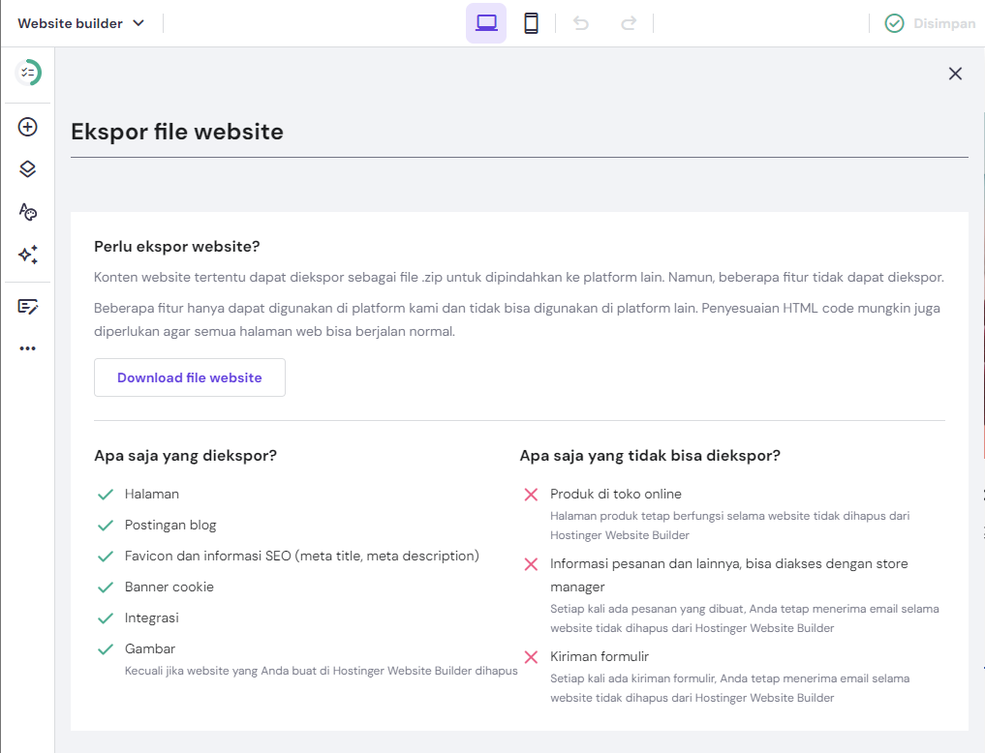
Task: Click the Download file website button
Action: (x=189, y=377)
